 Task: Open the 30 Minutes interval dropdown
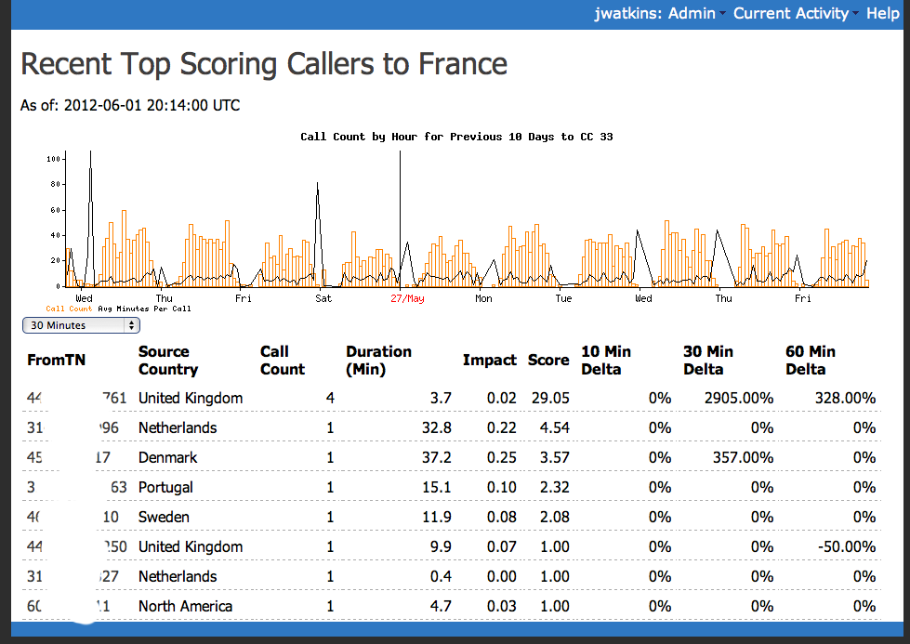[80, 325]
